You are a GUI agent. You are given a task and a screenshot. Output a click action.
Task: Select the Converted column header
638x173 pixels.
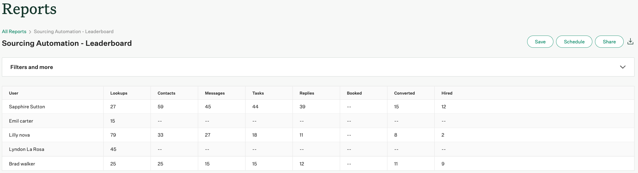coord(404,93)
